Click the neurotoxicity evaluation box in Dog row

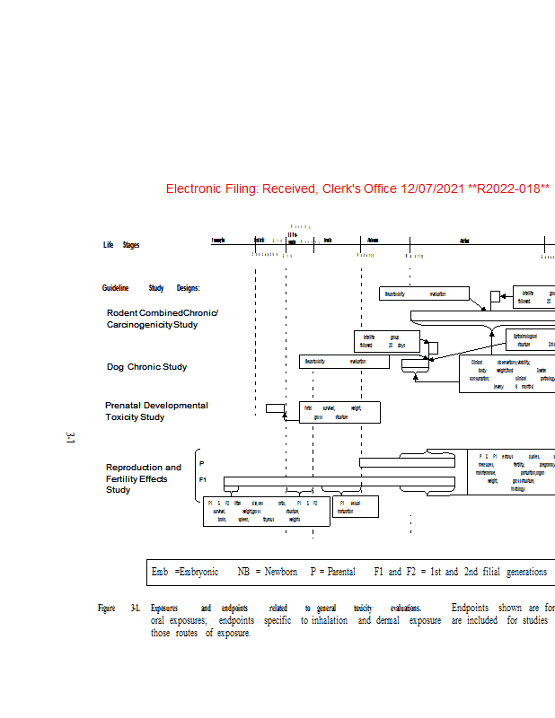(344, 362)
